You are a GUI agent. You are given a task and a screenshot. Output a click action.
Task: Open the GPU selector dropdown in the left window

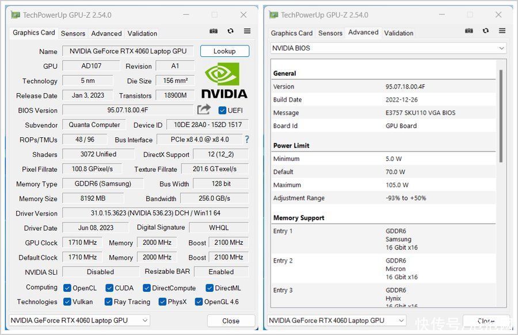[x=79, y=320]
